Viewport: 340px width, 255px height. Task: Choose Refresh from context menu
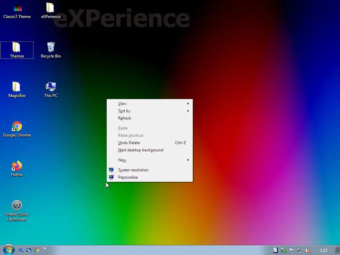click(x=150, y=118)
